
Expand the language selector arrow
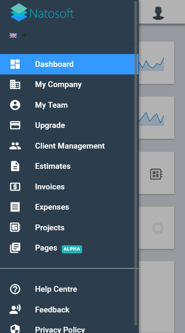point(24,35)
